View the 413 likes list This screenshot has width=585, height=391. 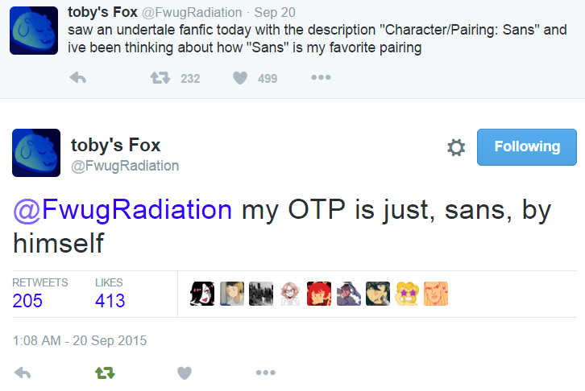point(110,301)
